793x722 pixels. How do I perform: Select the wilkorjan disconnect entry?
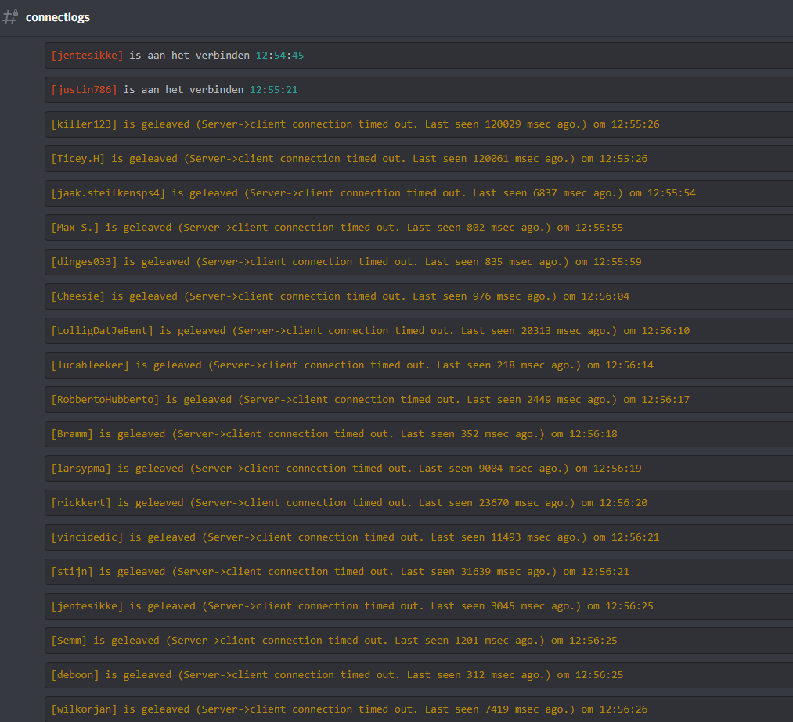(349, 709)
